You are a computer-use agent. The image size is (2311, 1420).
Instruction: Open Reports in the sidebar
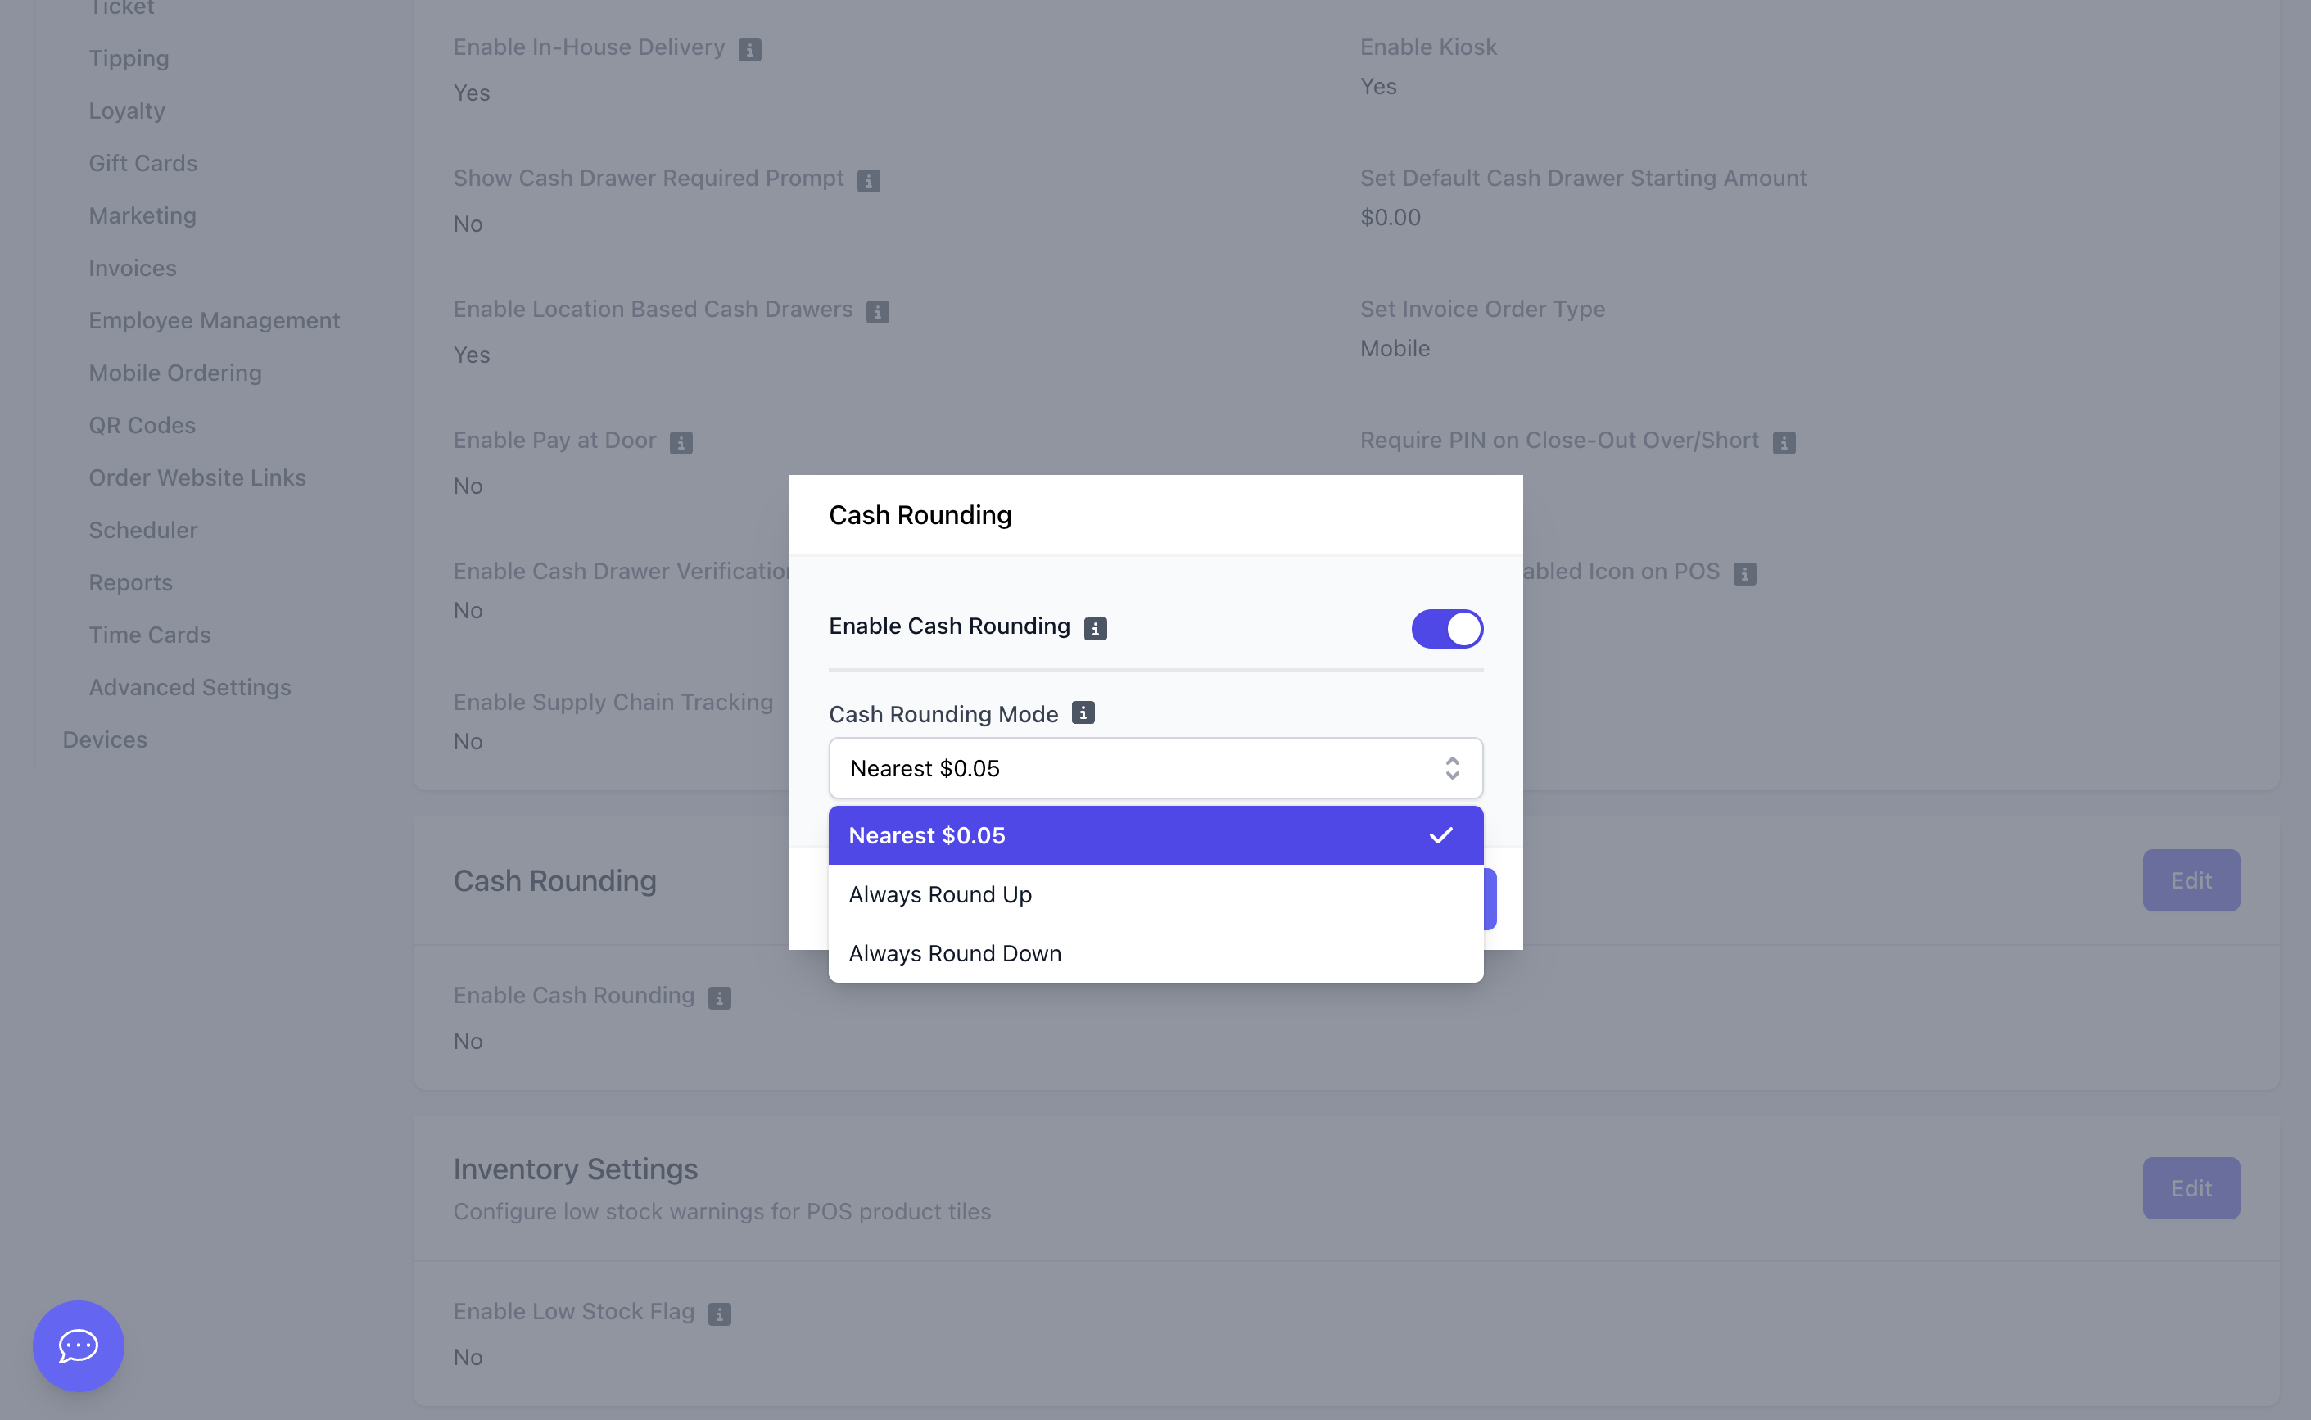click(x=130, y=582)
